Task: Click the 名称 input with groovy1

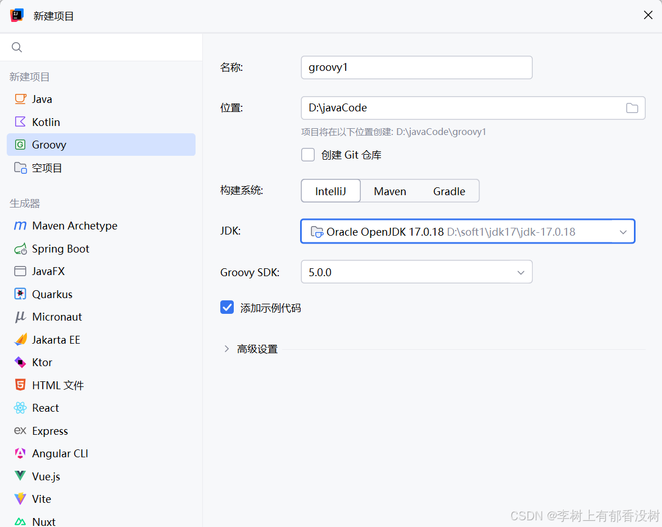Action: [x=416, y=67]
